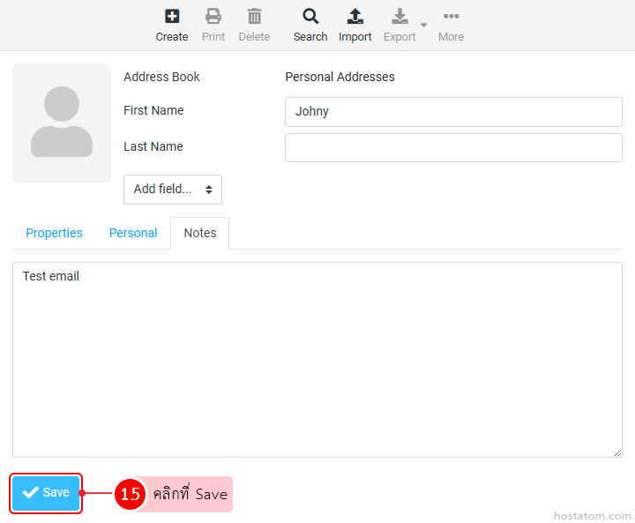Expand the Export dropdown arrow
Viewport: 635px width, 523px height.
click(x=423, y=25)
